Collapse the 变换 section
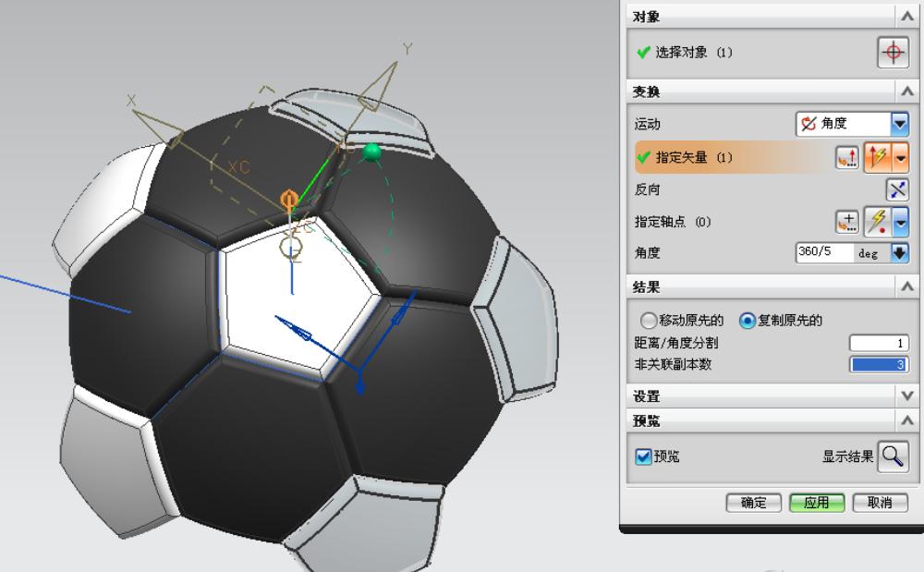Screen dimensions: 924x572 [x=909, y=91]
